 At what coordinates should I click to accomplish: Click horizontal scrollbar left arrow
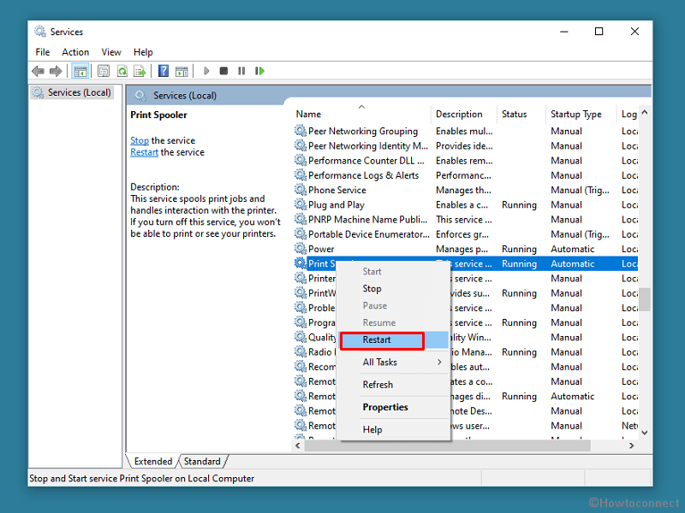pyautogui.click(x=298, y=445)
